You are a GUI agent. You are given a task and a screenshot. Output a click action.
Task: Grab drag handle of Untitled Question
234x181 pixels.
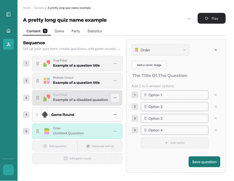tap(38, 131)
